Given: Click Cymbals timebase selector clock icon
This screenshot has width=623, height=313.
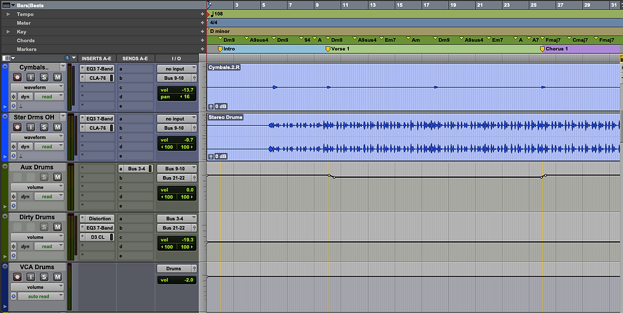Looking at the screenshot, I should point(13,106).
